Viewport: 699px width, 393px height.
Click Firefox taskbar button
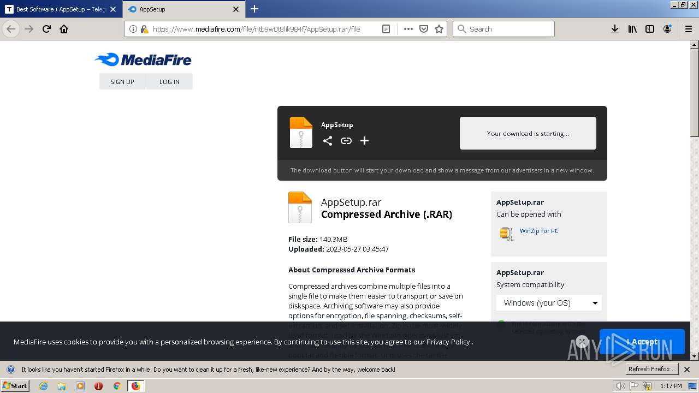pos(135,386)
